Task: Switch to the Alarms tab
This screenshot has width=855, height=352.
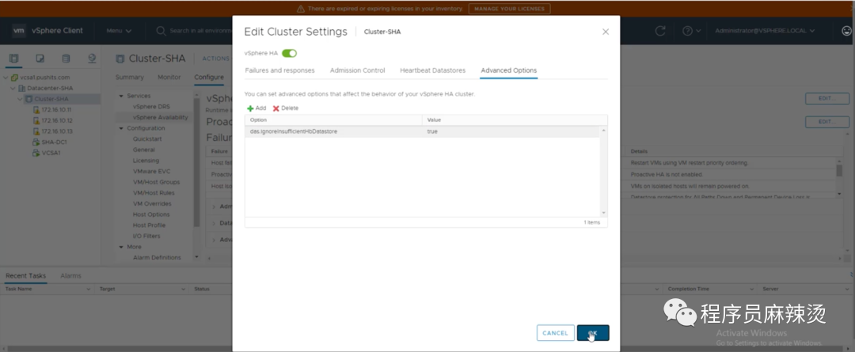Action: tap(71, 276)
